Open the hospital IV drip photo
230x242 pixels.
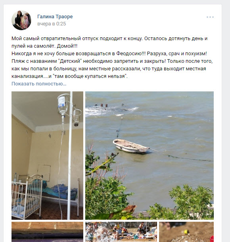(x=47, y=155)
